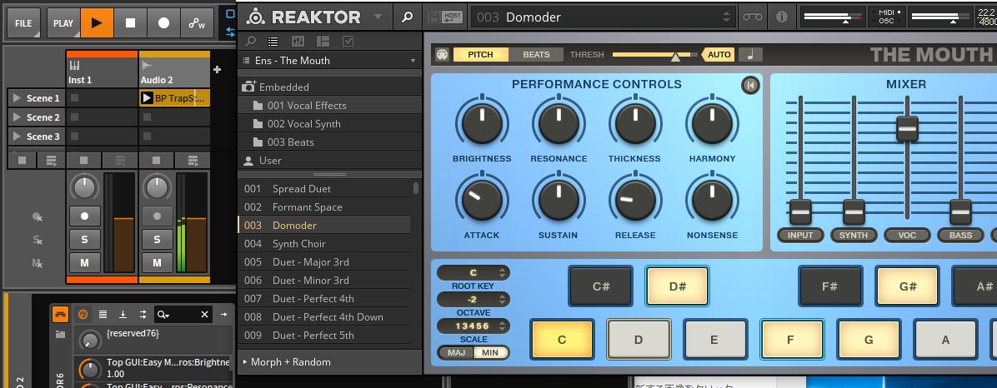Image resolution: width=997 pixels, height=388 pixels.
Task: Click the SCALE stepper
Action: point(473,326)
